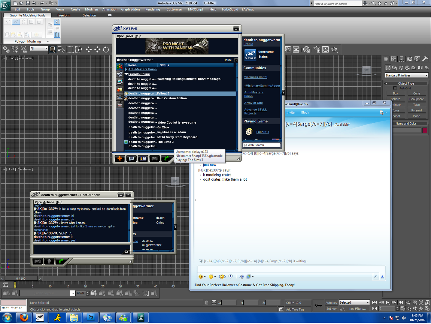Click Xfire Add Friend plus button
Viewport: 431px width, 324px height.
point(120,158)
